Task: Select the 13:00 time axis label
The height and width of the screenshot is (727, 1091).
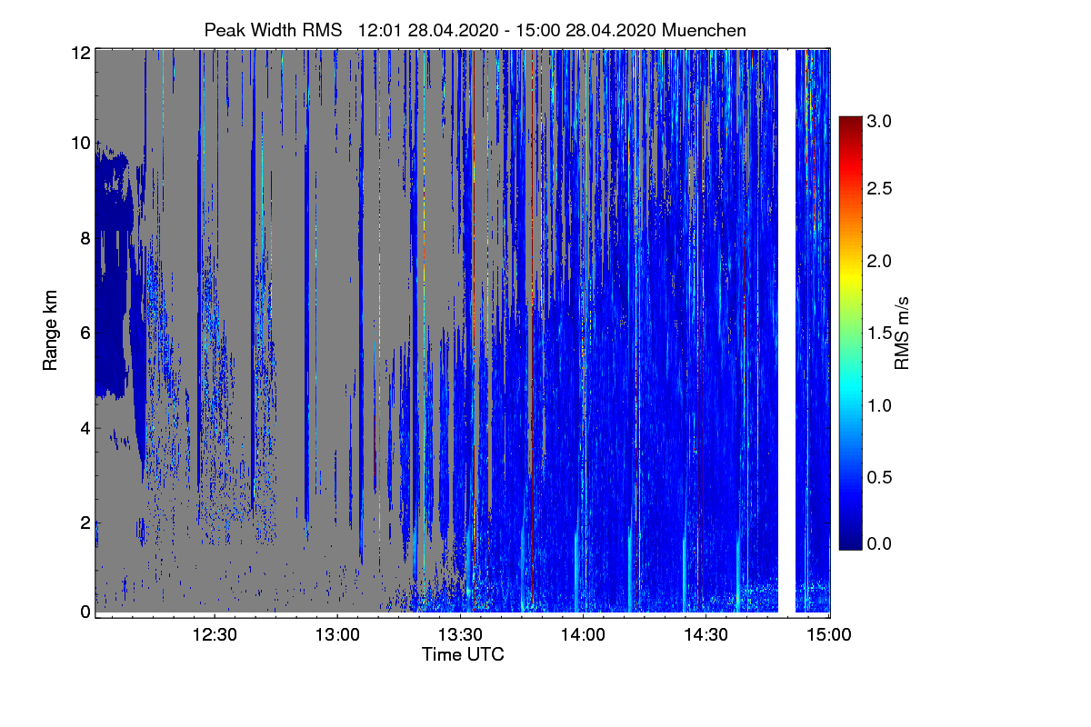Action: (338, 635)
